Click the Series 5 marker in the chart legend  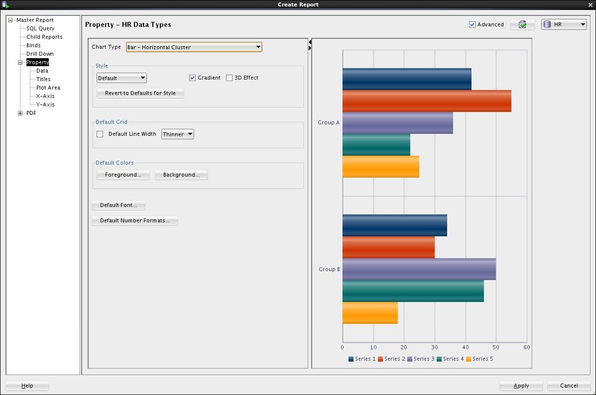click(469, 359)
